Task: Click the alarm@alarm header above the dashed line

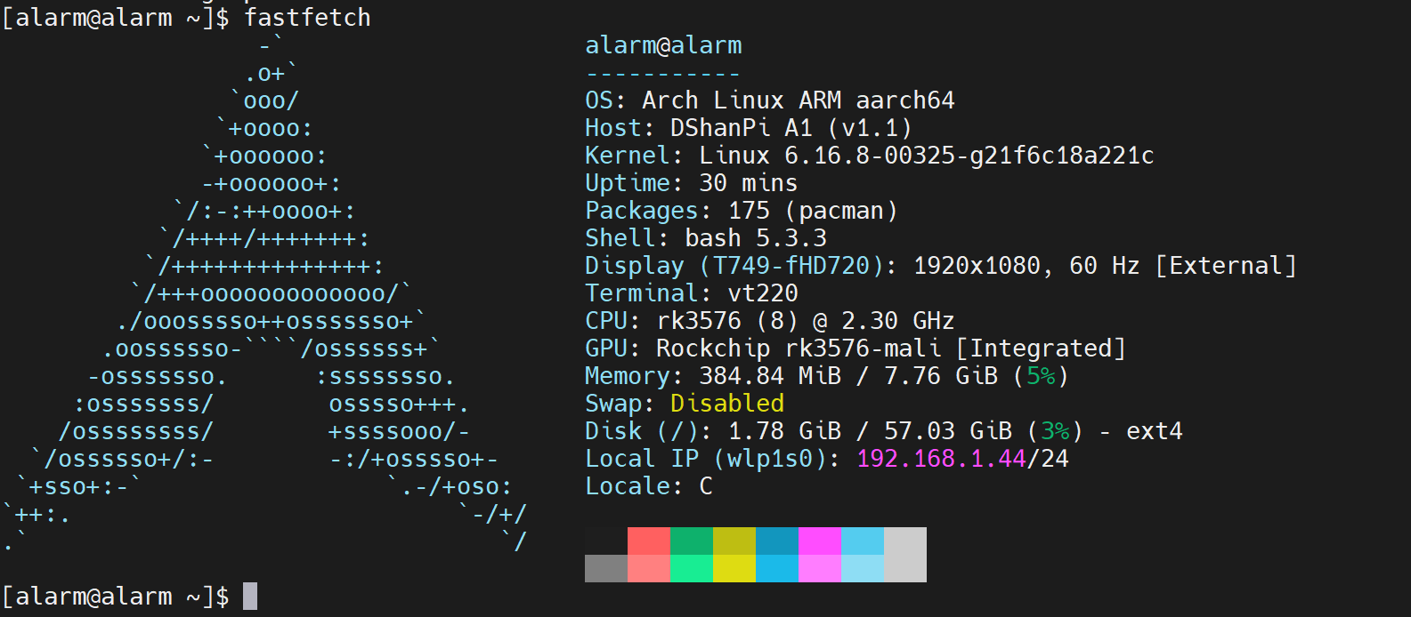Action: 663,45
